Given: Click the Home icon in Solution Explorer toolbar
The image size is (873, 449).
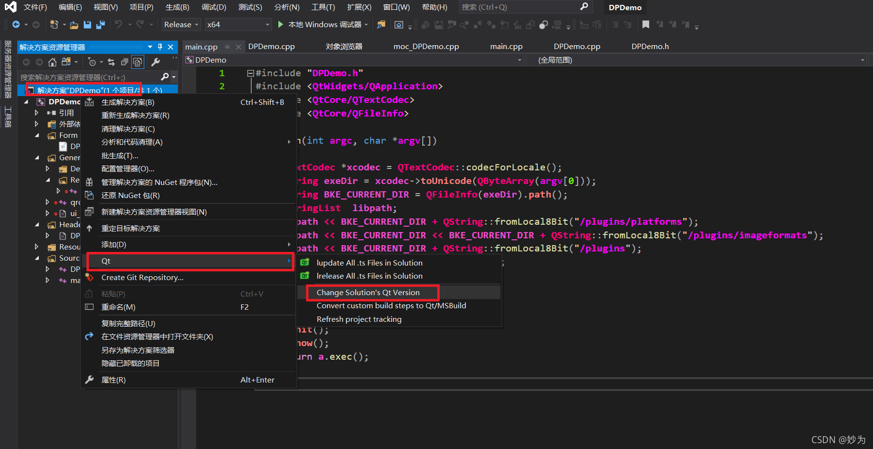Looking at the screenshot, I should click(x=52, y=62).
